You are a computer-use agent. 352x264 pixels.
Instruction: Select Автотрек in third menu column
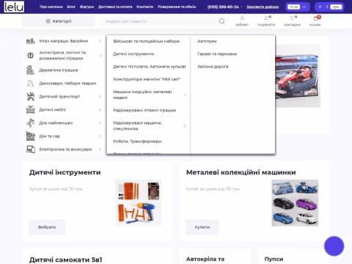207,41
